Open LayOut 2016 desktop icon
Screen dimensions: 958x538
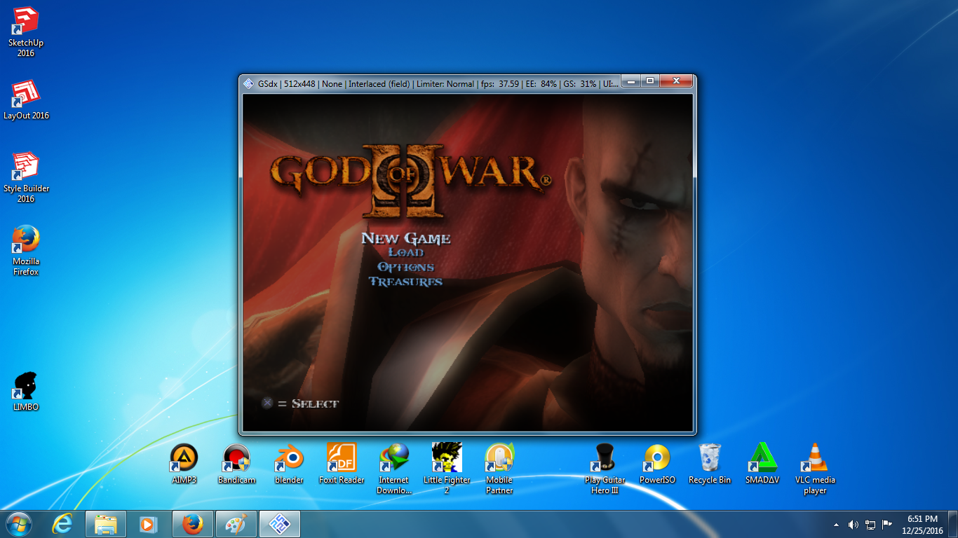(26, 99)
